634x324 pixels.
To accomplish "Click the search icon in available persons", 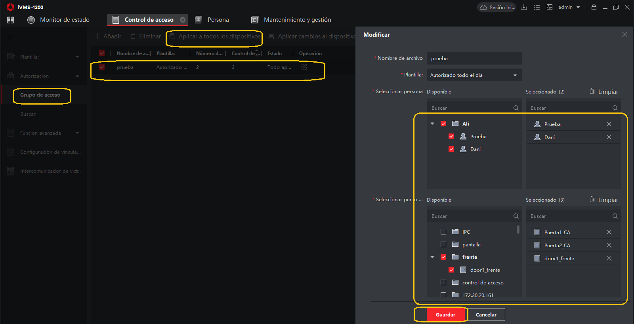I will [516, 108].
